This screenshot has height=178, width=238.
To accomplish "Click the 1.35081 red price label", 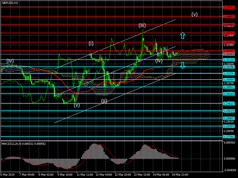I will 229,7.
